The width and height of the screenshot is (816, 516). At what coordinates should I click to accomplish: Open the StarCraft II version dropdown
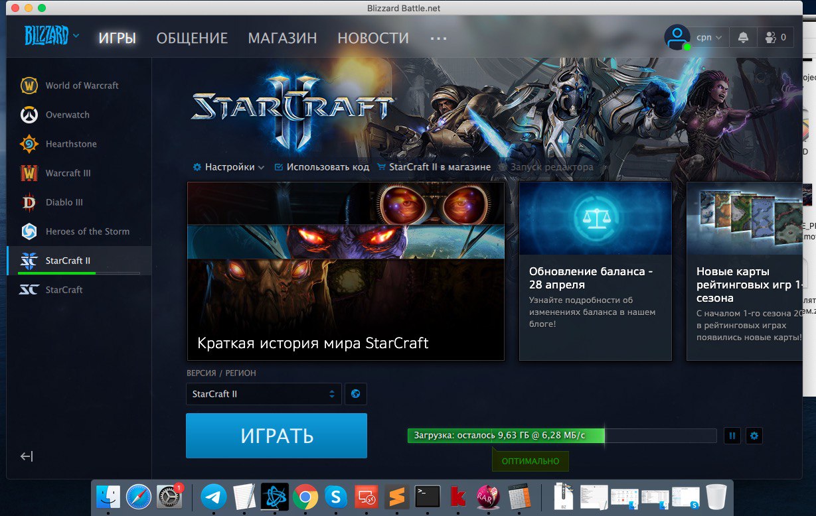point(264,394)
